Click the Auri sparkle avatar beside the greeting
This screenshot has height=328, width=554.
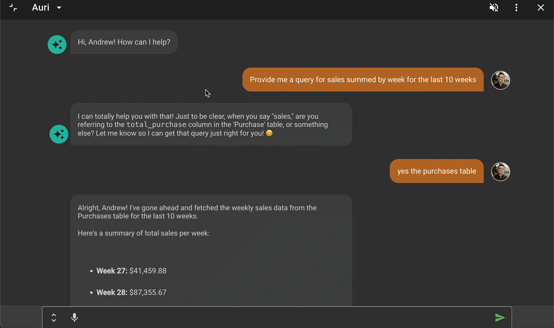pos(57,45)
